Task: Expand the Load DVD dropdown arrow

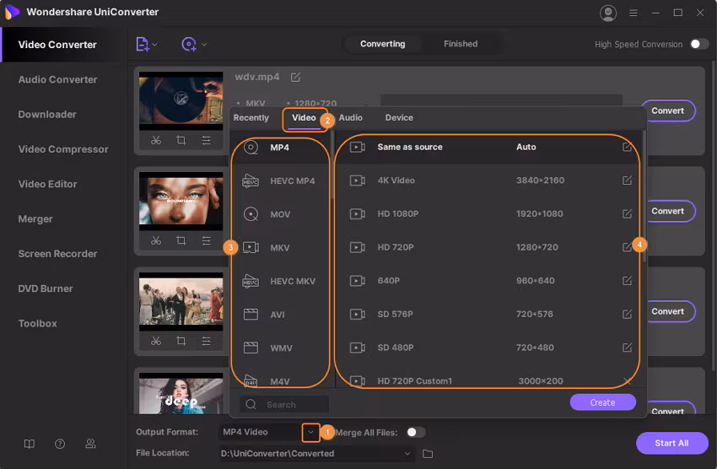Action: (x=204, y=45)
